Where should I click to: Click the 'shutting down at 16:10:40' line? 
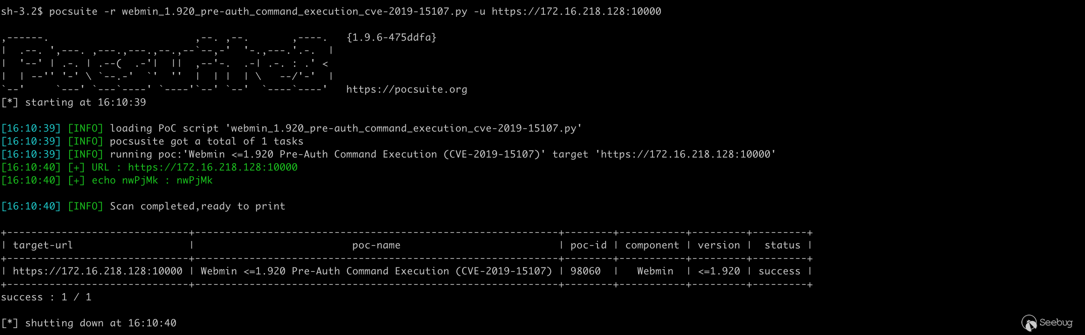[x=100, y=323]
